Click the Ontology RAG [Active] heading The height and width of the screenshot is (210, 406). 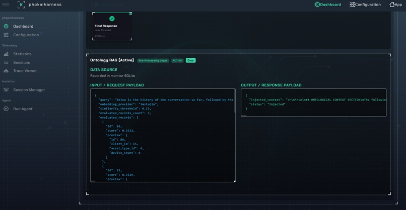[x=112, y=60]
